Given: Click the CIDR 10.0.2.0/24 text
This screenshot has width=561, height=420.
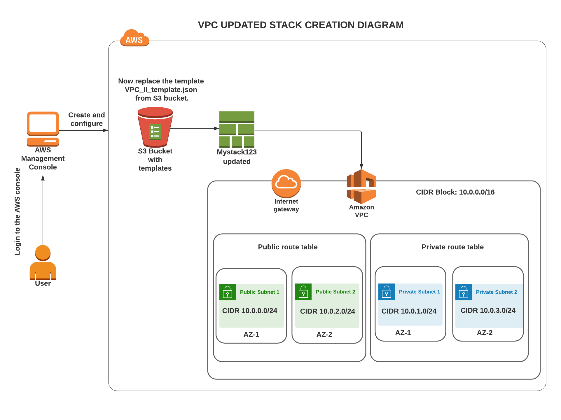Looking at the screenshot, I should [327, 311].
